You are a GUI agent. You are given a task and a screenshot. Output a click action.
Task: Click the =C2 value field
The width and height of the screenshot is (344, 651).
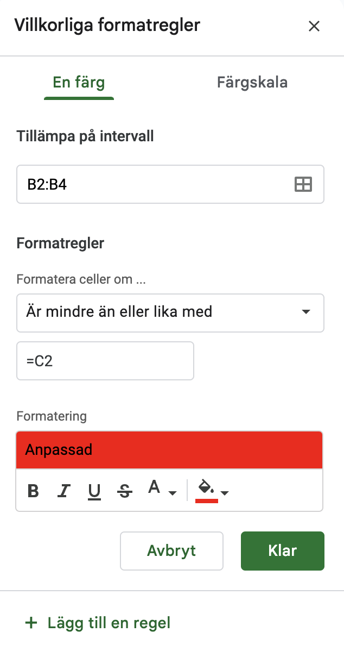tap(105, 361)
